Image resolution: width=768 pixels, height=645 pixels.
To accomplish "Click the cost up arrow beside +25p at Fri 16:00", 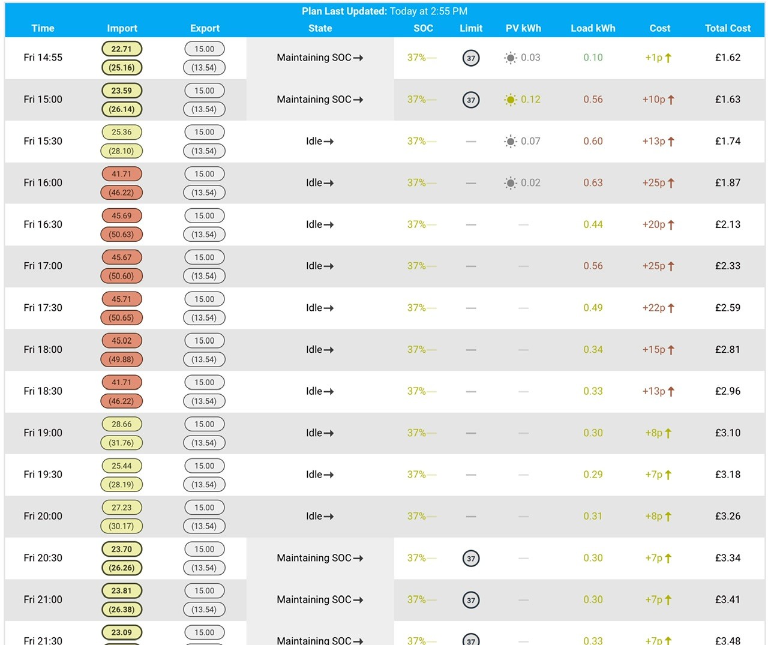I will tap(671, 183).
